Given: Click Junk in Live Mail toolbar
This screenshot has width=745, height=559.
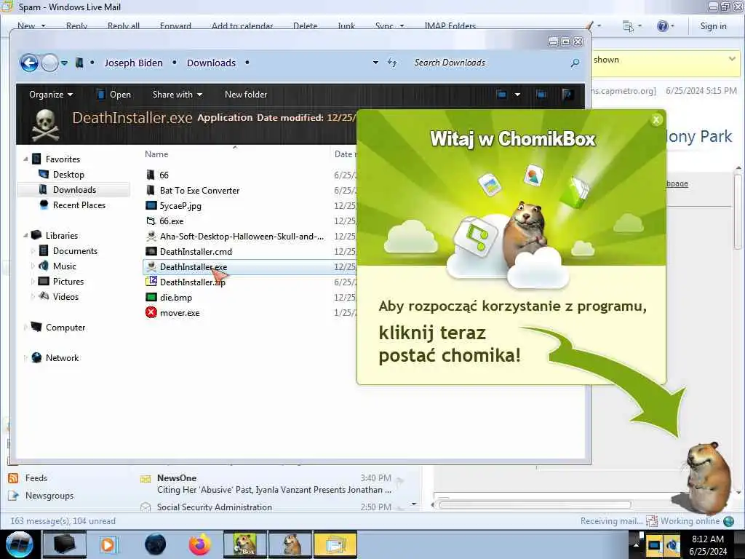Looking at the screenshot, I should coord(346,26).
